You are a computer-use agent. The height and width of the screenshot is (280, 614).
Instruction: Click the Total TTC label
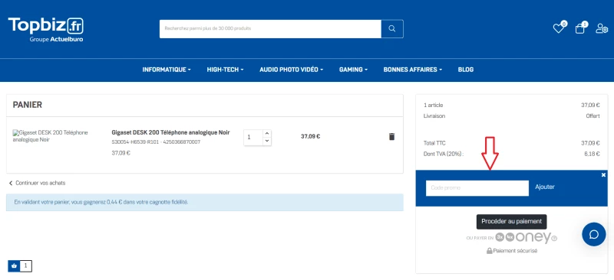pos(434,143)
